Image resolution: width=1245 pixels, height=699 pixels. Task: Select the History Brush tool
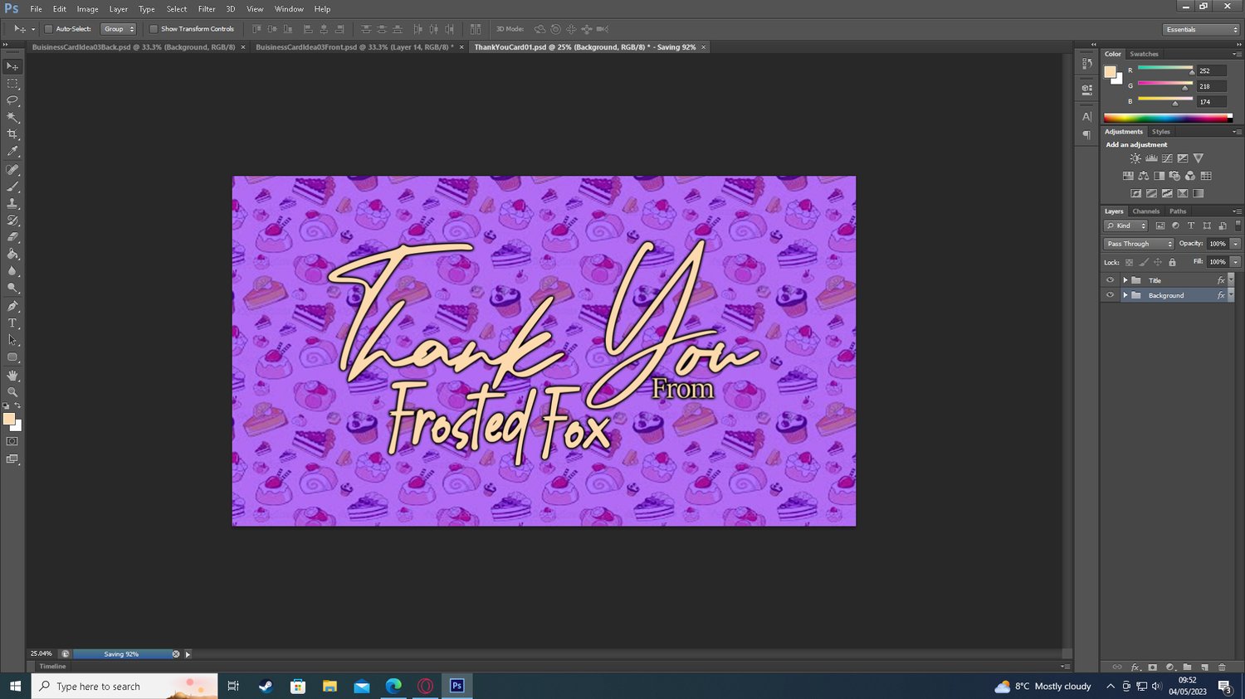click(x=12, y=221)
